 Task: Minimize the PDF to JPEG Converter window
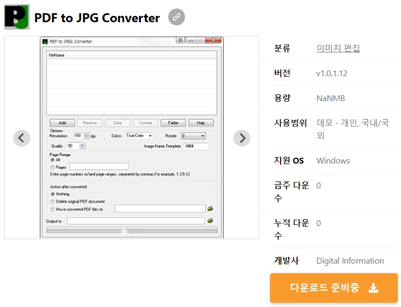[x=191, y=40]
